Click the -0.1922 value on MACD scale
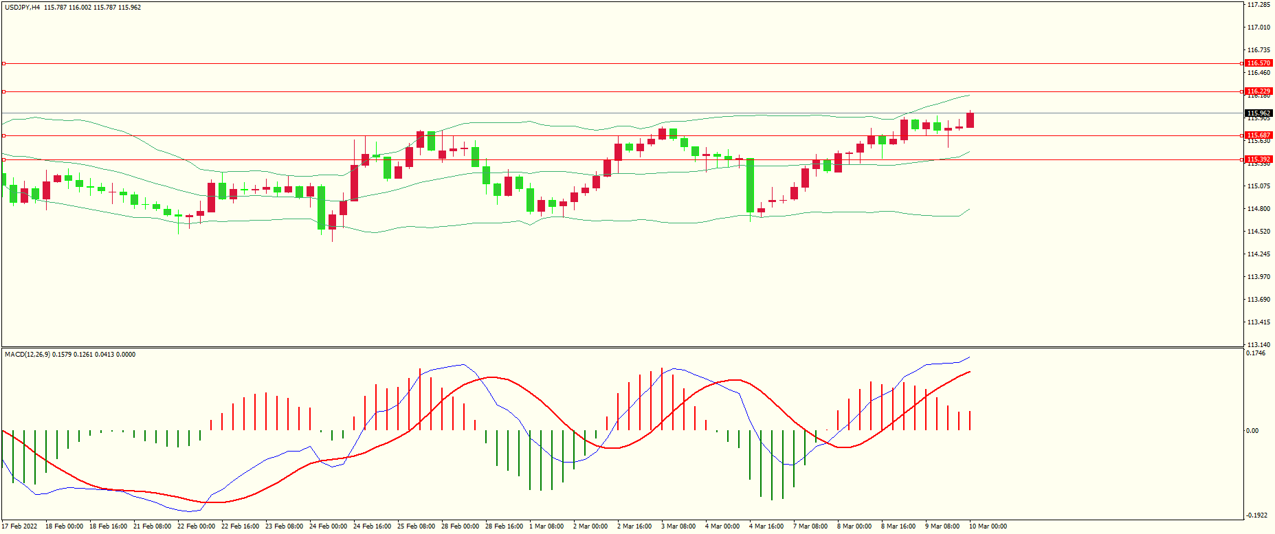 click(x=1256, y=515)
